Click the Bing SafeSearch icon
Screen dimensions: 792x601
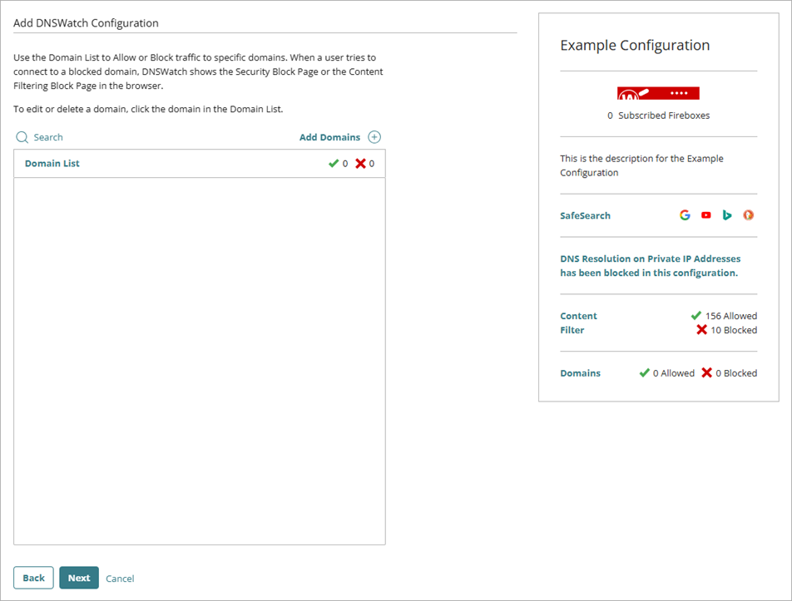tap(726, 214)
